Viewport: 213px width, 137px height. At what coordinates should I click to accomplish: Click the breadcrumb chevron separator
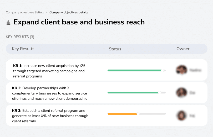[47, 13]
